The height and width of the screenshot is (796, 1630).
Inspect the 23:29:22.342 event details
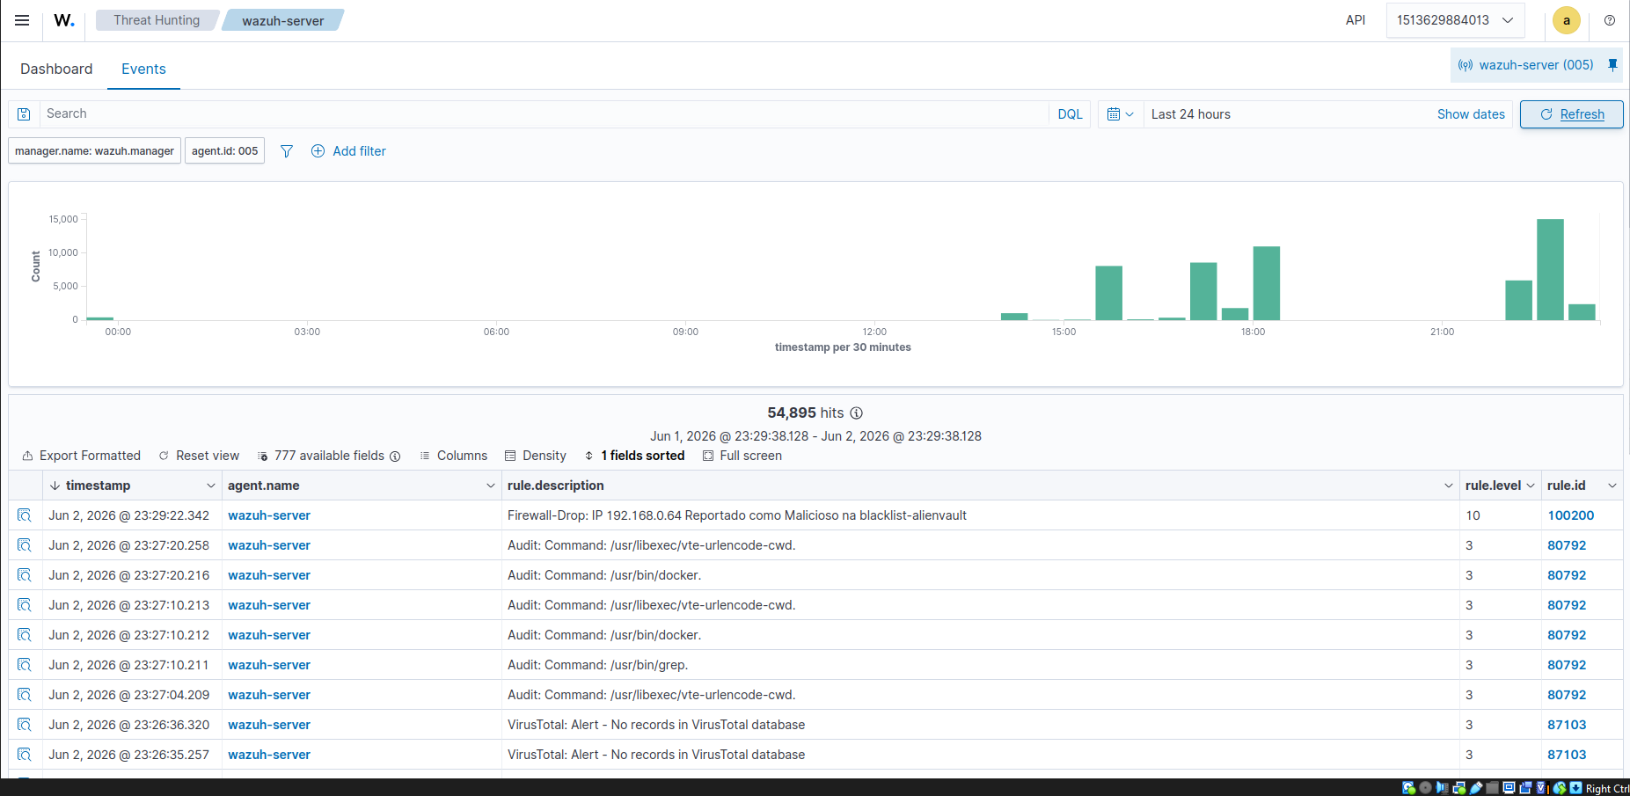tap(25, 515)
